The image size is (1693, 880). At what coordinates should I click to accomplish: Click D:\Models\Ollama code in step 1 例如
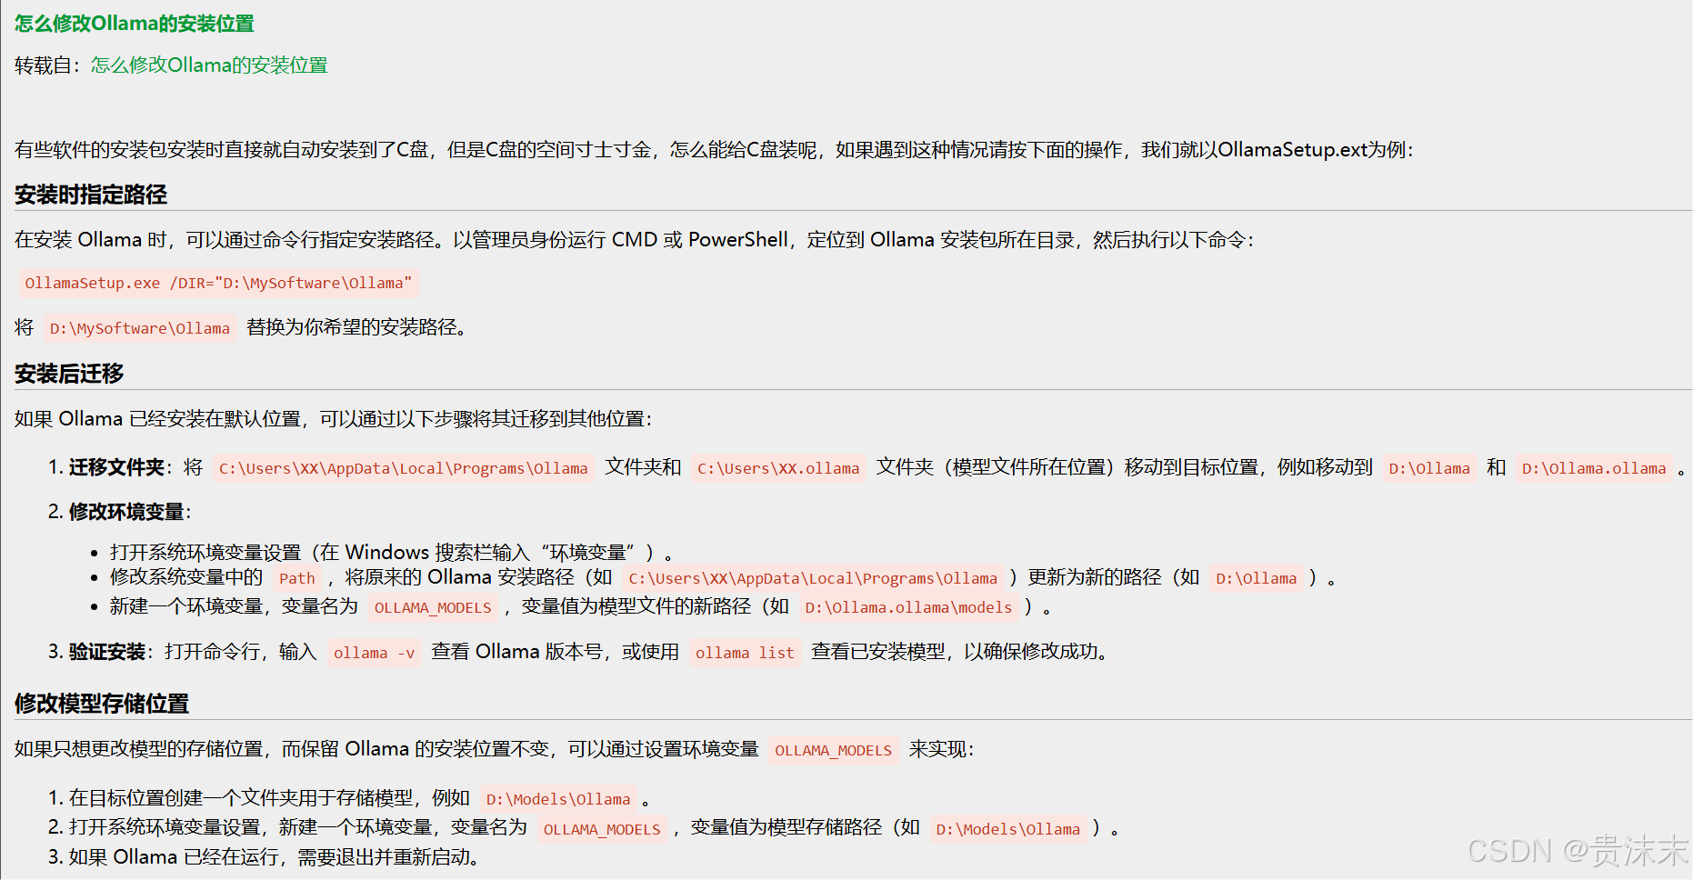tap(558, 799)
